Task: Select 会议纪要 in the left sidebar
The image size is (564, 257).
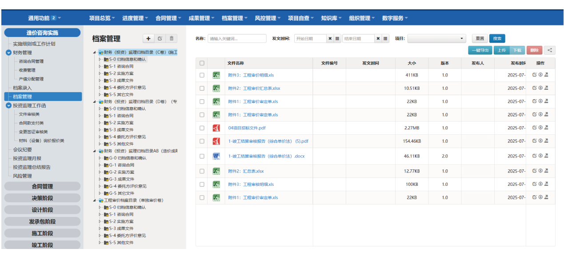Action: coord(22,149)
